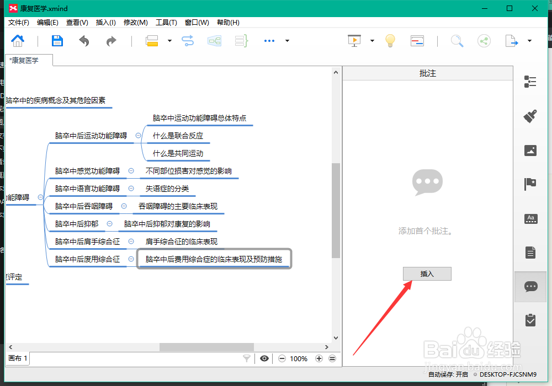Zoom in using the plus control
This screenshot has width=552, height=386.
click(319, 358)
